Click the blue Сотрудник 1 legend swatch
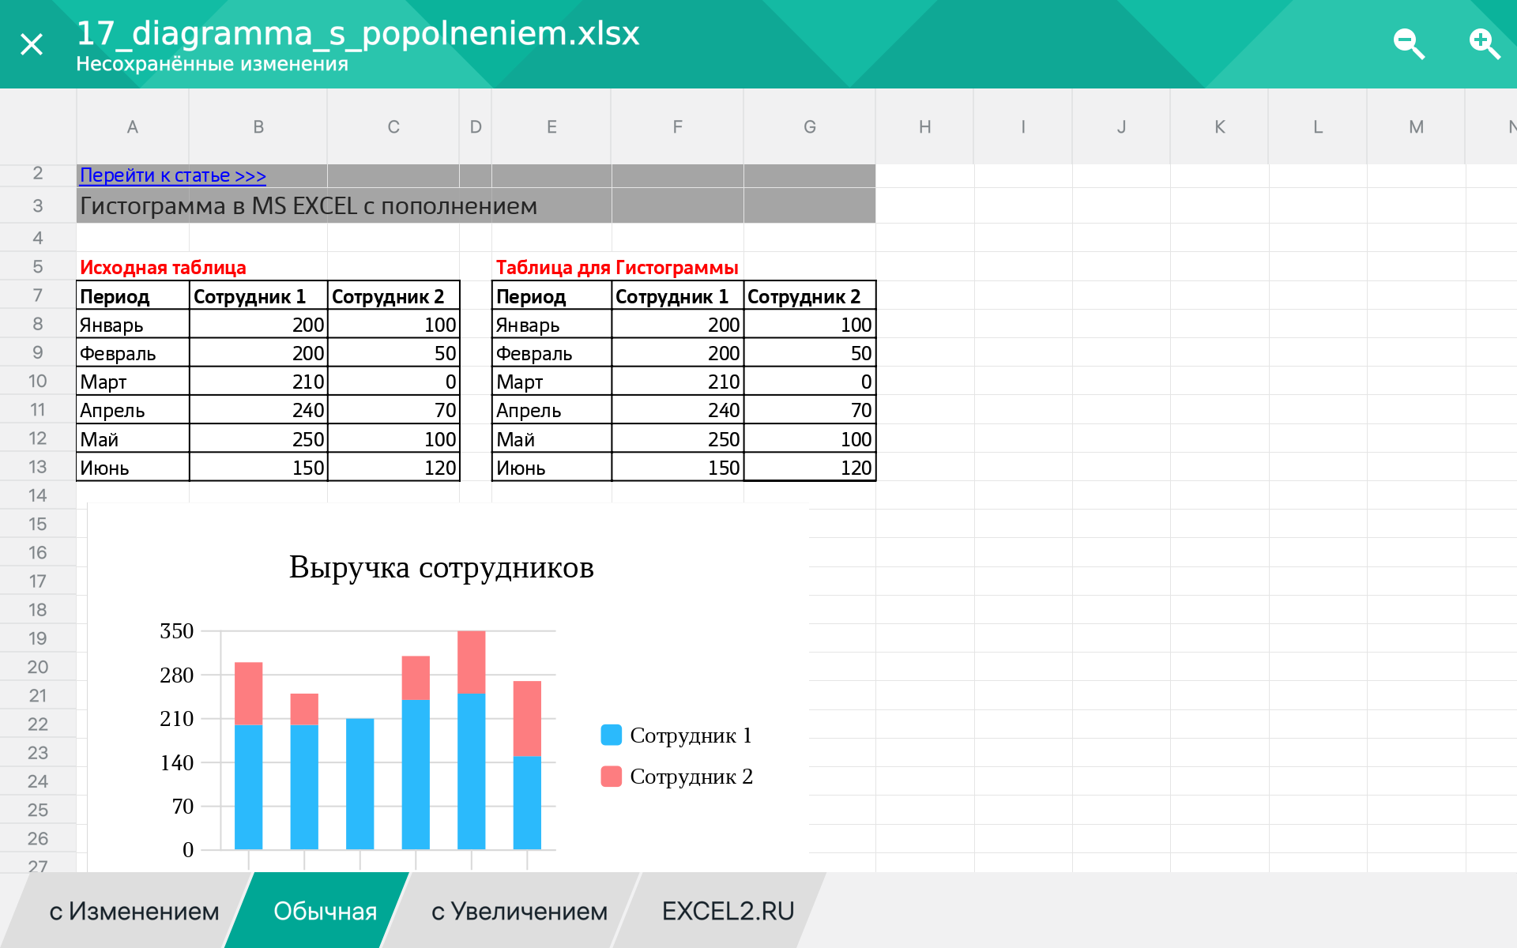This screenshot has height=948, width=1517. pyautogui.click(x=610, y=735)
